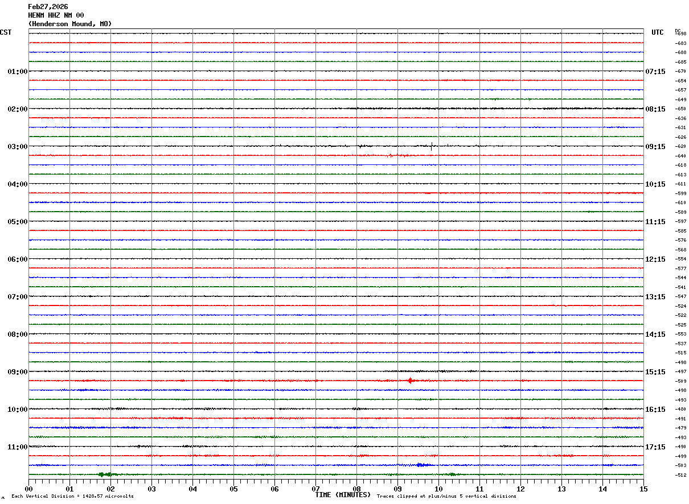689x504 pixels.
Task: Select the 17:15 UTC row label
Action: point(655,447)
